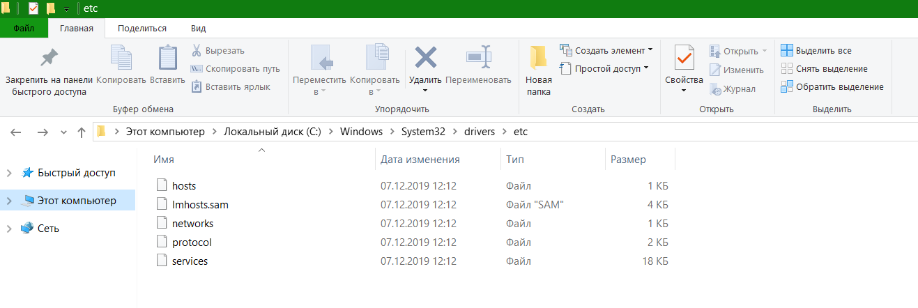Click Локальный диск (C:) in address bar
Image resolution: width=918 pixels, height=308 pixels.
272,132
